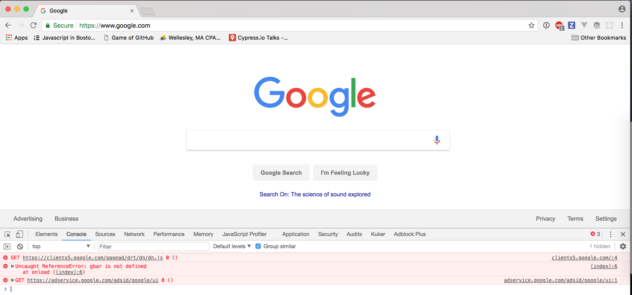Show the console sidebar panel icon
The image size is (632, 295).
point(7,246)
